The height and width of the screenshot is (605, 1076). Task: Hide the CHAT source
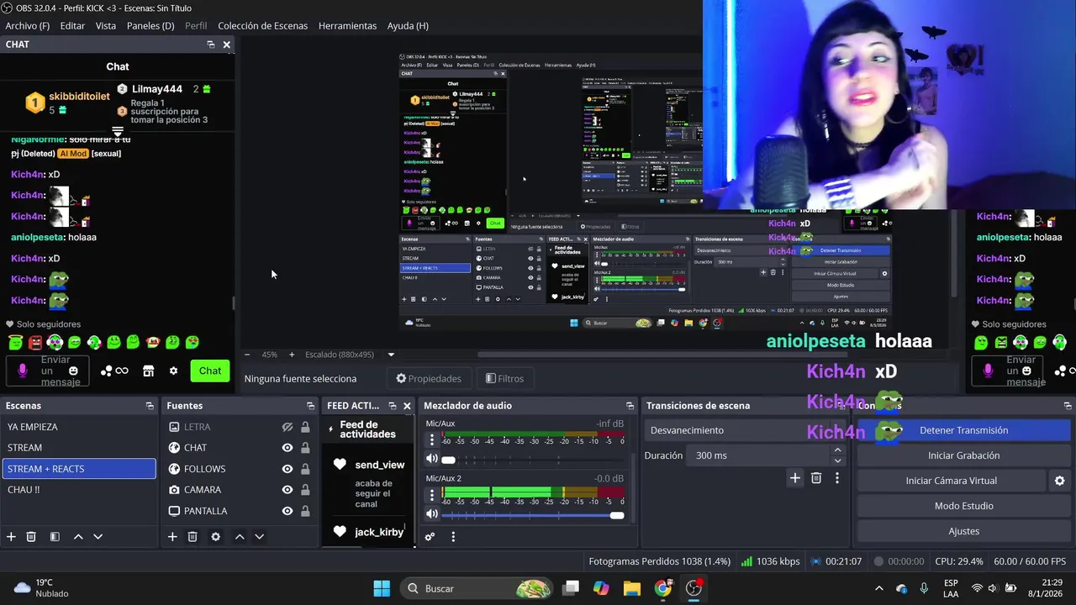(x=287, y=448)
